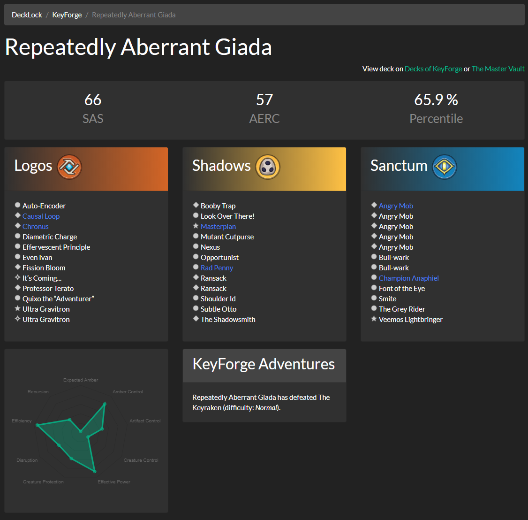
Task: Select the rarity icon beside Professor Terato
Action: (17, 288)
